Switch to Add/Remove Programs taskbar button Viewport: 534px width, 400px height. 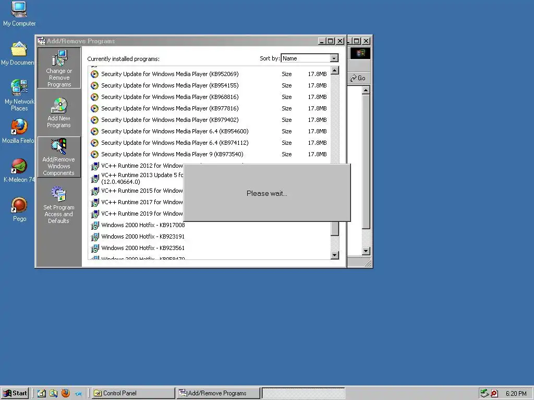click(219, 393)
